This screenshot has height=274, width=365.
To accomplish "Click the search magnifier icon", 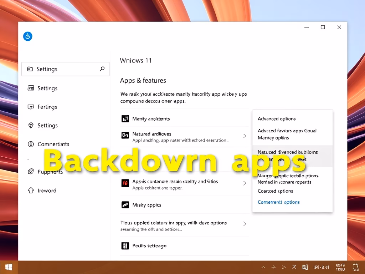I will 102,69.
